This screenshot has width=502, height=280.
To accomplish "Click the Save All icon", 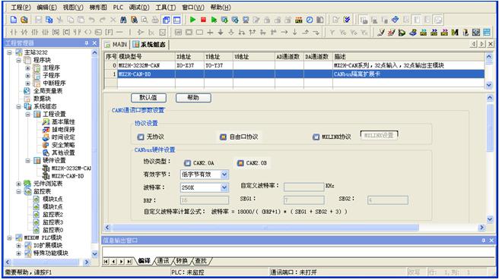I will point(49,20).
